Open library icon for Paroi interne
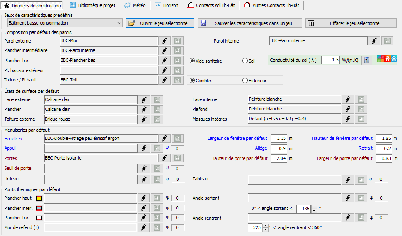 387,41
